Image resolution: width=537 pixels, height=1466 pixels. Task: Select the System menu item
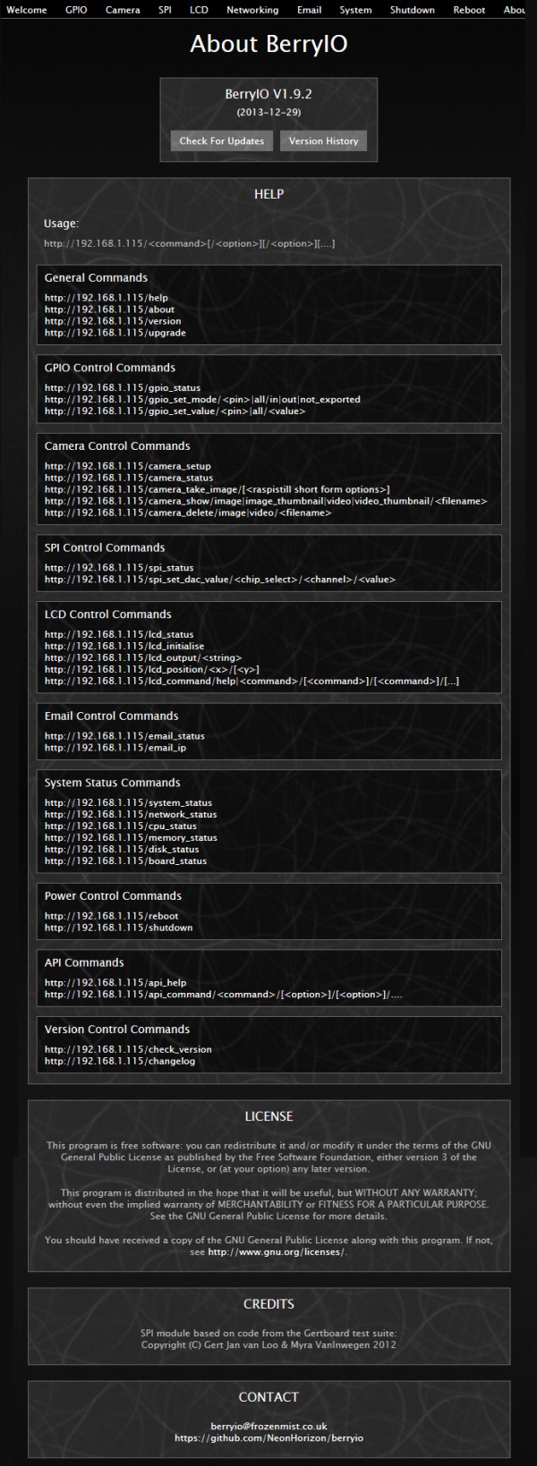[x=355, y=10]
